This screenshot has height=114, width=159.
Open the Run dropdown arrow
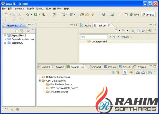coord(39,14)
